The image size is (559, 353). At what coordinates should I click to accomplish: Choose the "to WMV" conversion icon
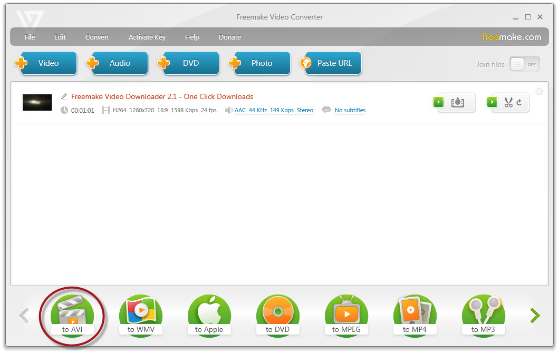(x=141, y=315)
